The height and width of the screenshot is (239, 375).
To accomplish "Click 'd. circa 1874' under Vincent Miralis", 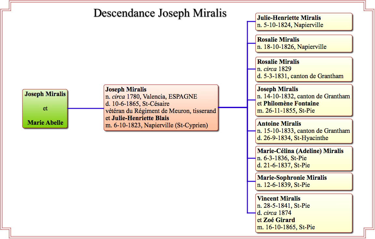I will 274,213.
